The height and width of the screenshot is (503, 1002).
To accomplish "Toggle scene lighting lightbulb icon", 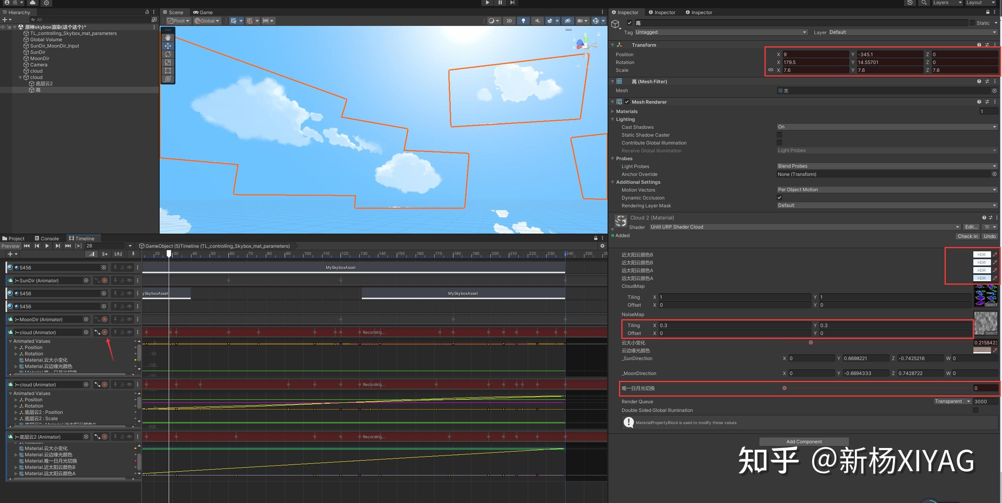I will click(x=523, y=21).
